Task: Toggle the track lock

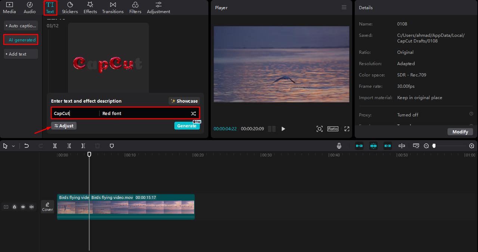Action: [15, 207]
